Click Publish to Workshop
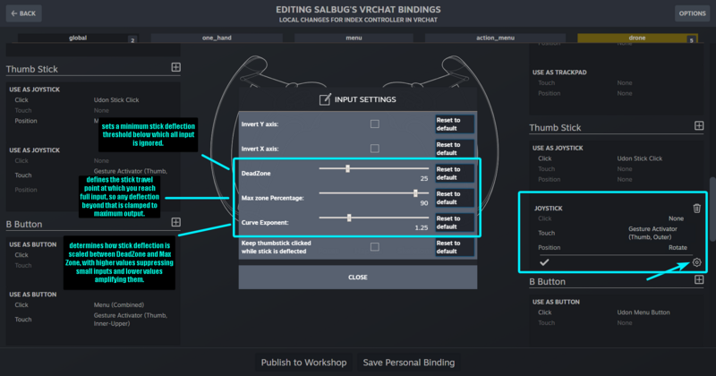The width and height of the screenshot is (716, 376). (x=303, y=363)
